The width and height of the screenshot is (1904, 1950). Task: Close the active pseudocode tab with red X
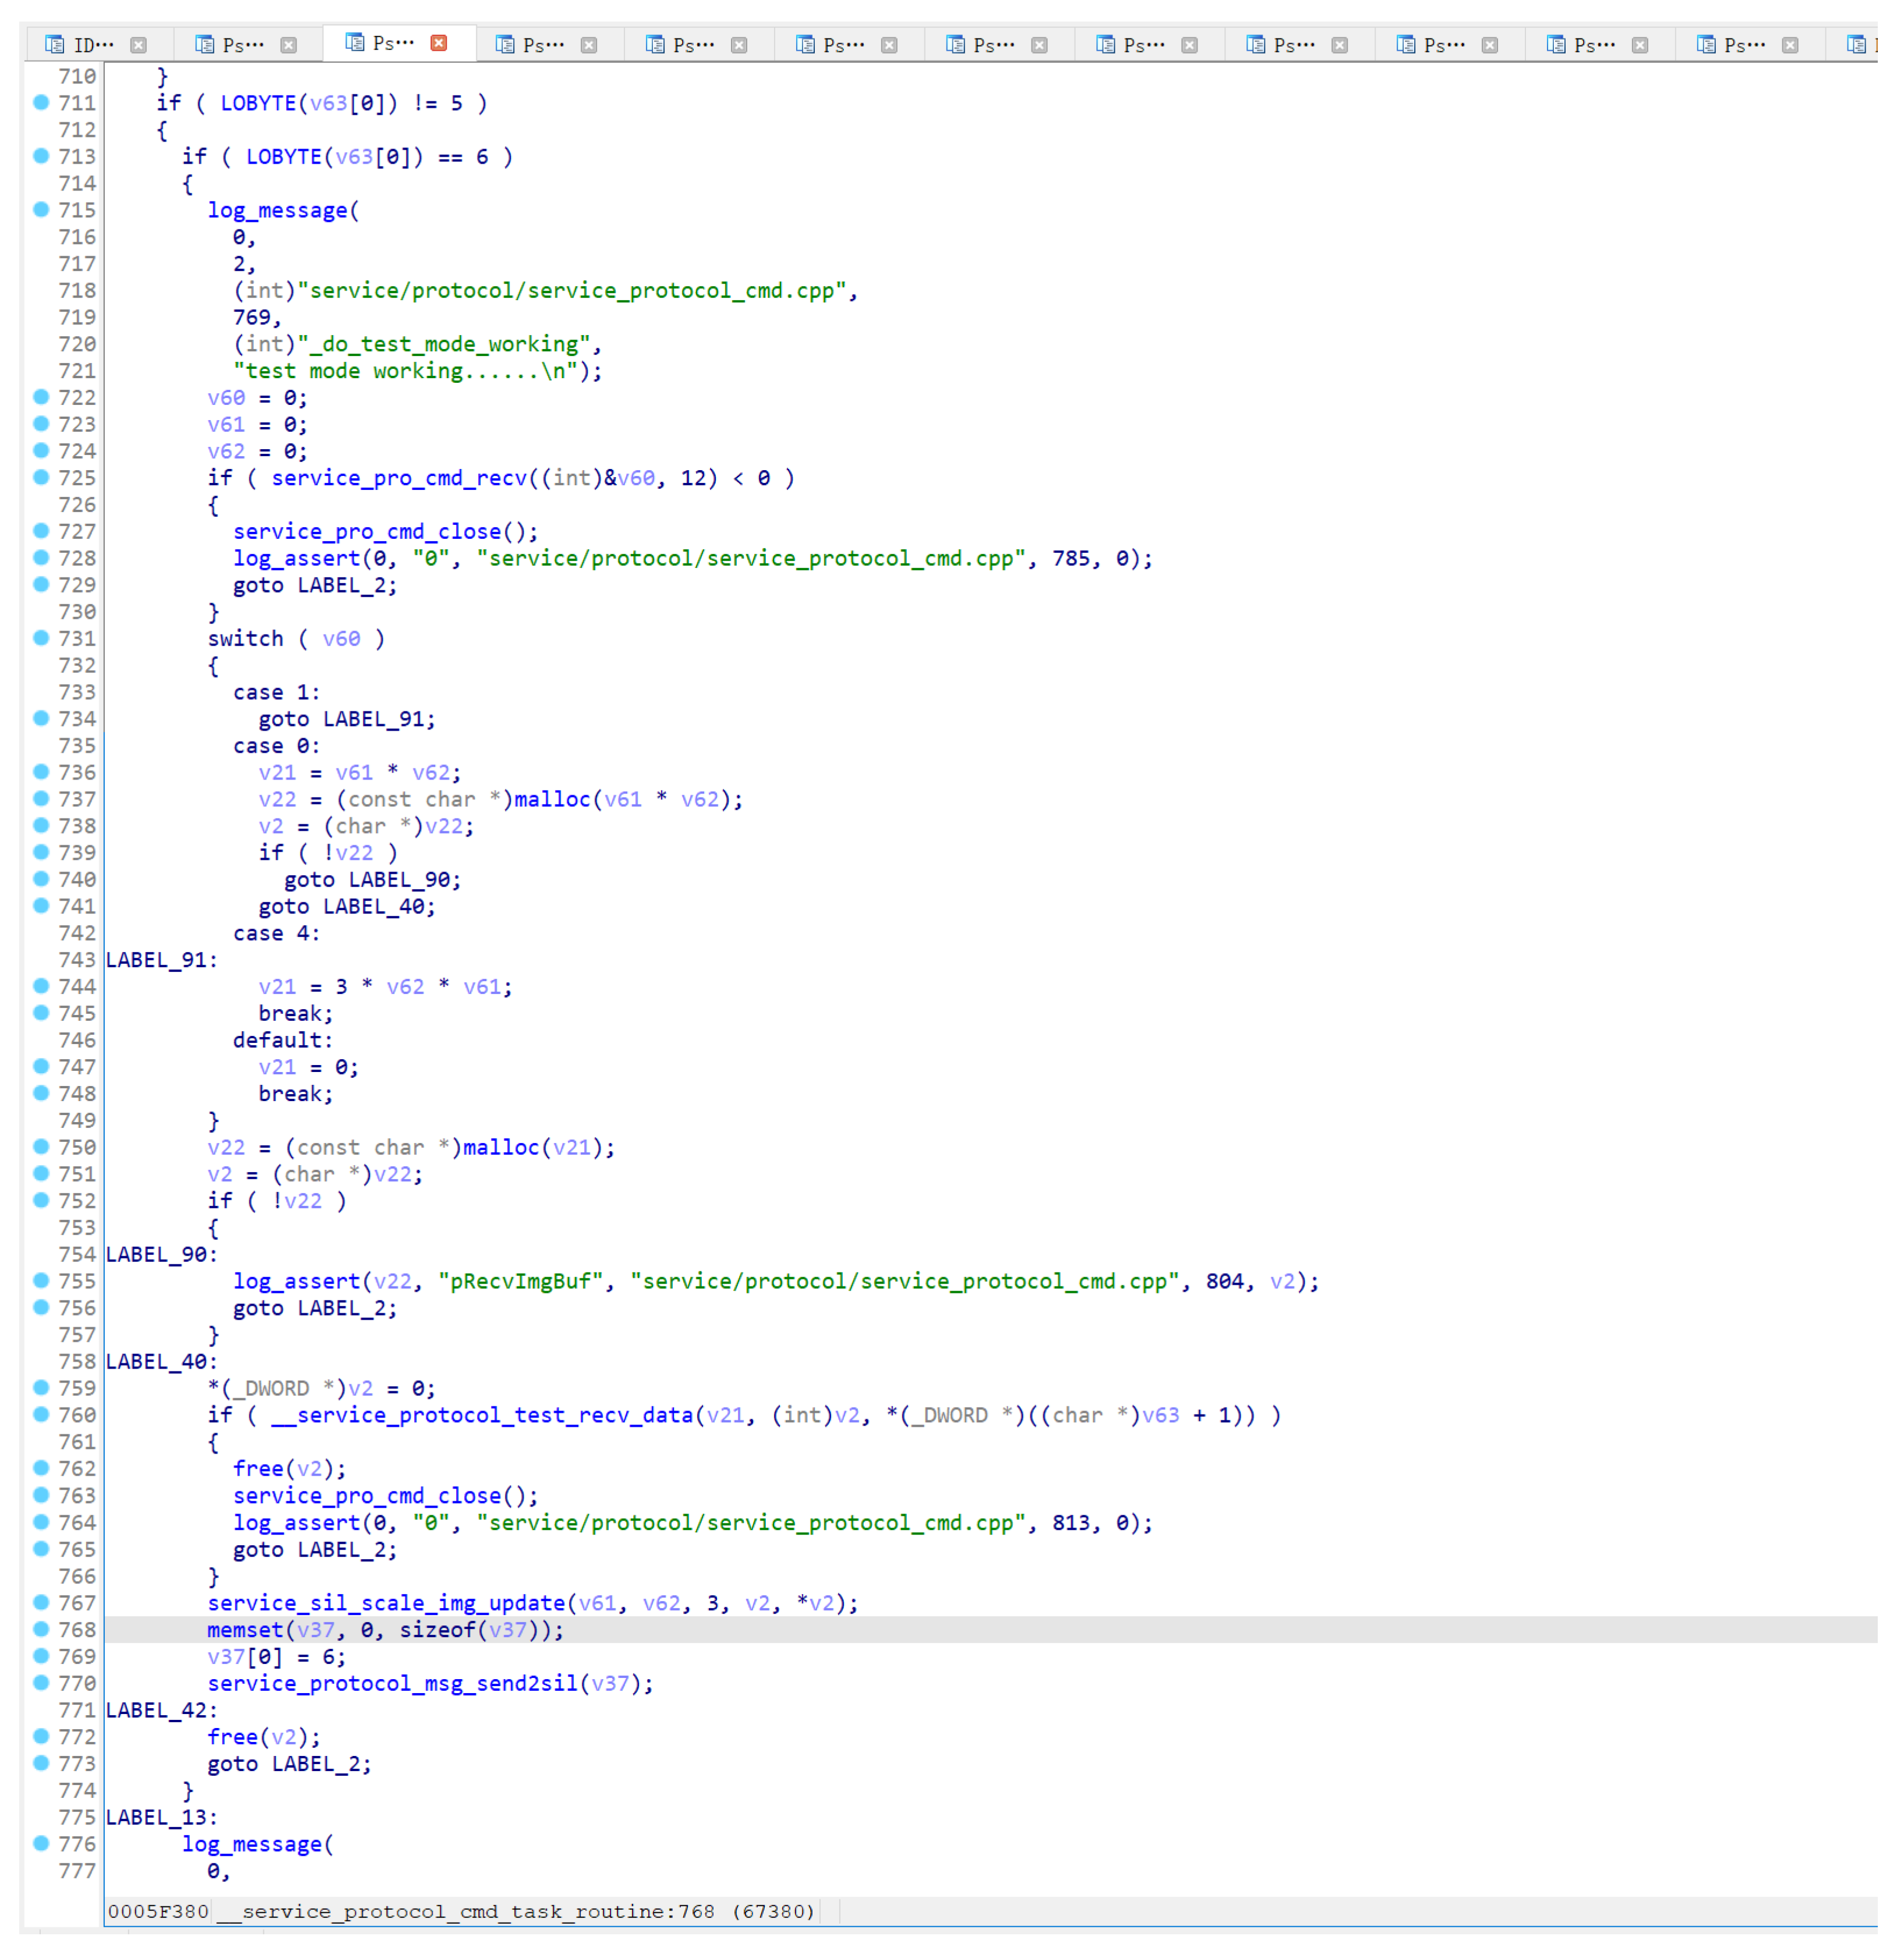click(x=438, y=43)
